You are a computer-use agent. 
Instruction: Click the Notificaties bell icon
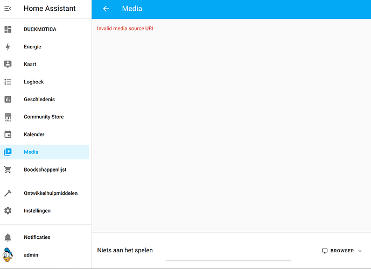8,237
